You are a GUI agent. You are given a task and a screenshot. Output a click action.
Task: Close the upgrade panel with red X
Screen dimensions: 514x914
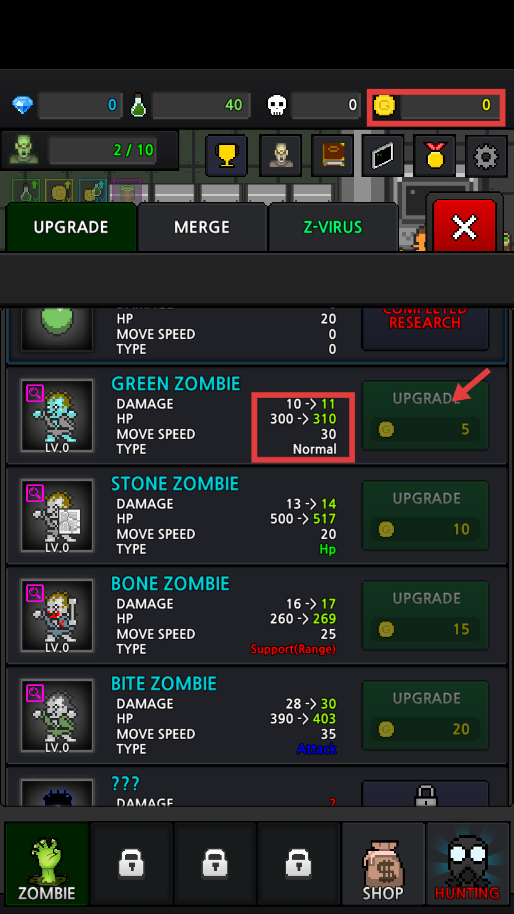465,226
